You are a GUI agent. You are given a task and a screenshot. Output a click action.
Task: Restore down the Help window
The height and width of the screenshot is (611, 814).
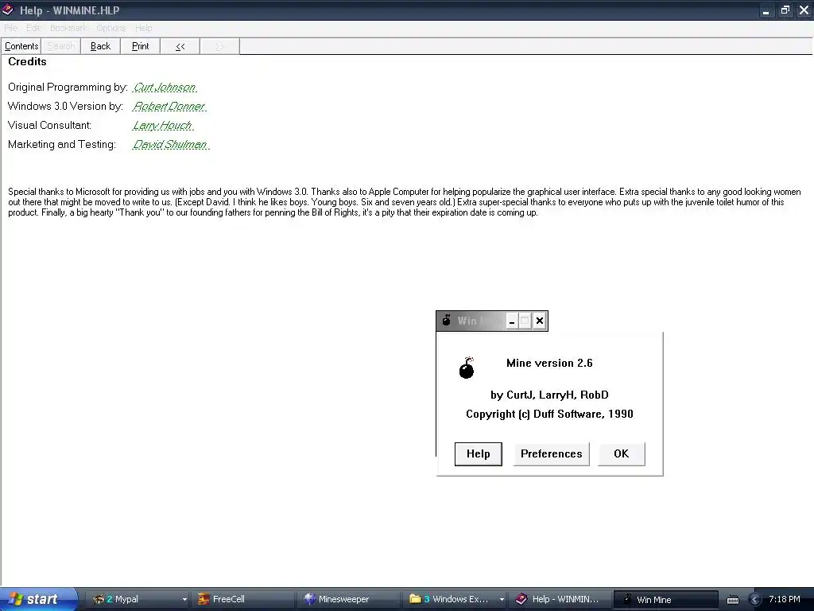click(x=785, y=10)
